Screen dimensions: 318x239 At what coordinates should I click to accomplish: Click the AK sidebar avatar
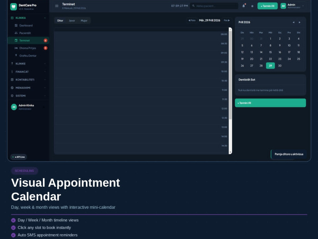(x=14, y=107)
